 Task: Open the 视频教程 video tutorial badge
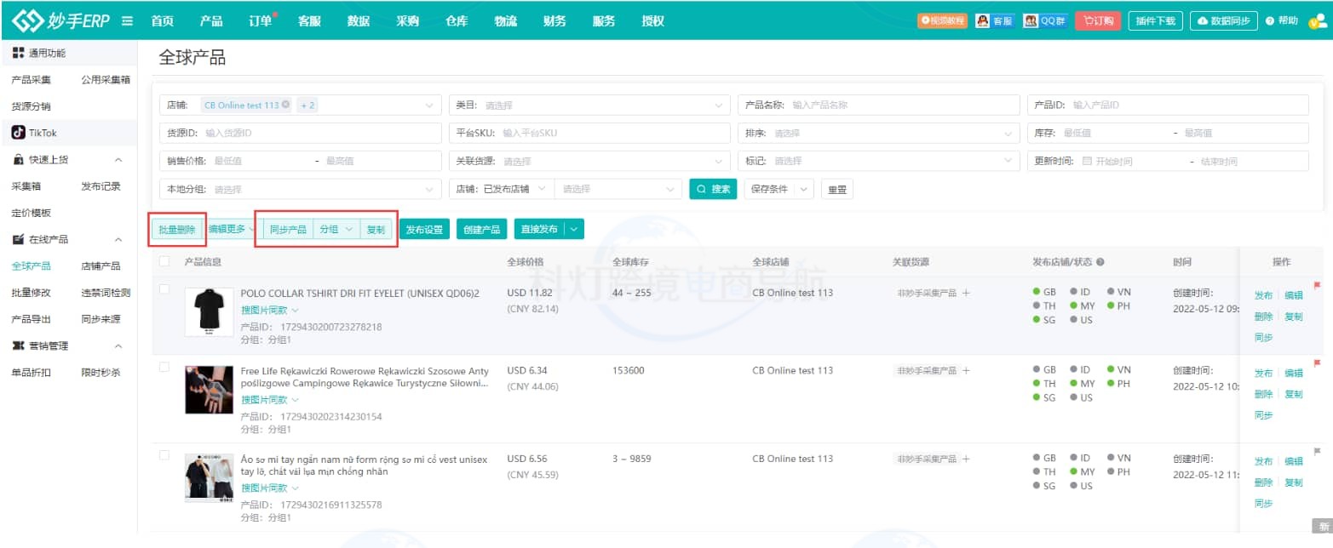942,20
